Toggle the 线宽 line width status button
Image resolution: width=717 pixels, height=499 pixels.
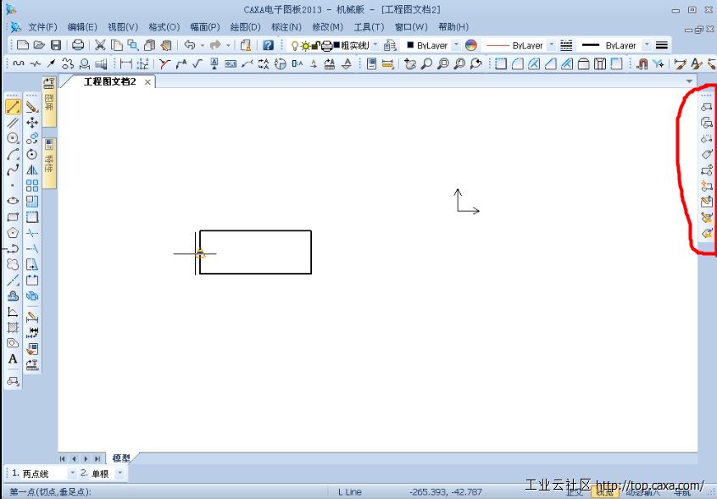pyautogui.click(x=604, y=491)
